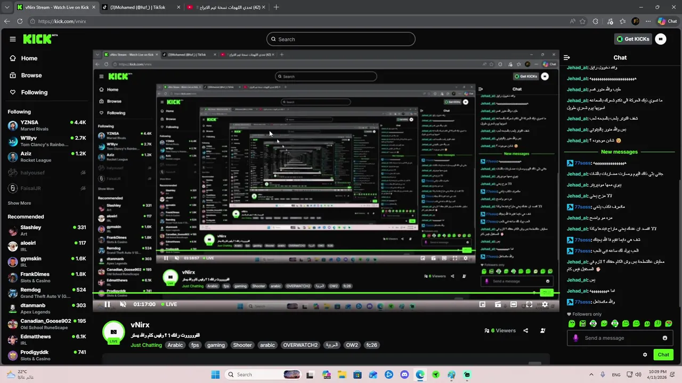Image resolution: width=682 pixels, height=383 pixels.
Task: Open YZNSA channel in Following list
Action: (x=47, y=126)
